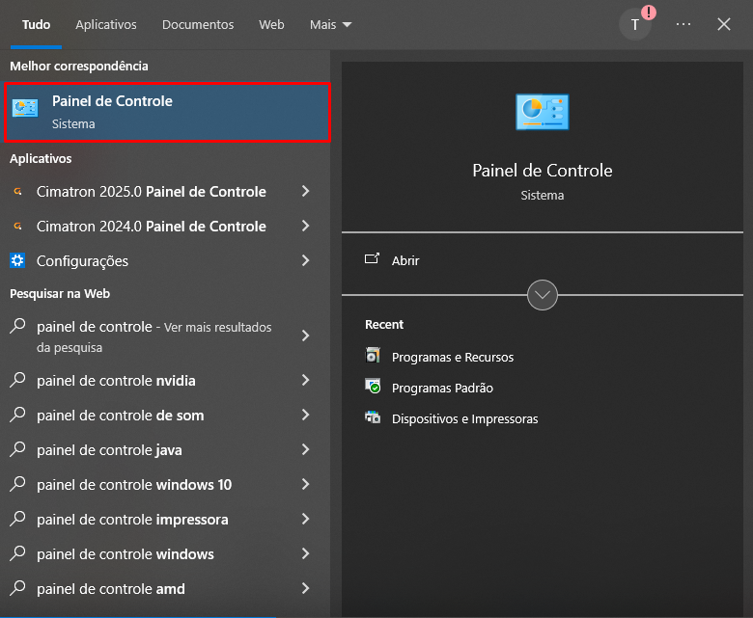Click the search icon beside painel de controle nvidia

[x=17, y=379]
